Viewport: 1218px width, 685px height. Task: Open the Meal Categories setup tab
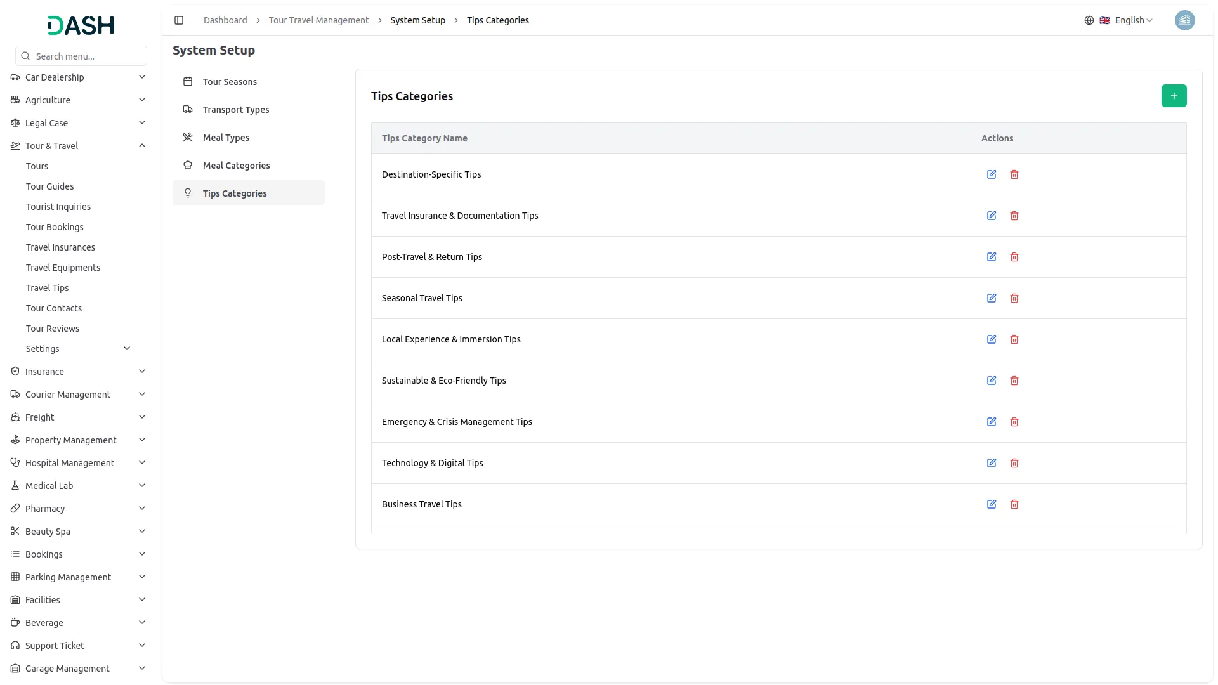(x=236, y=166)
